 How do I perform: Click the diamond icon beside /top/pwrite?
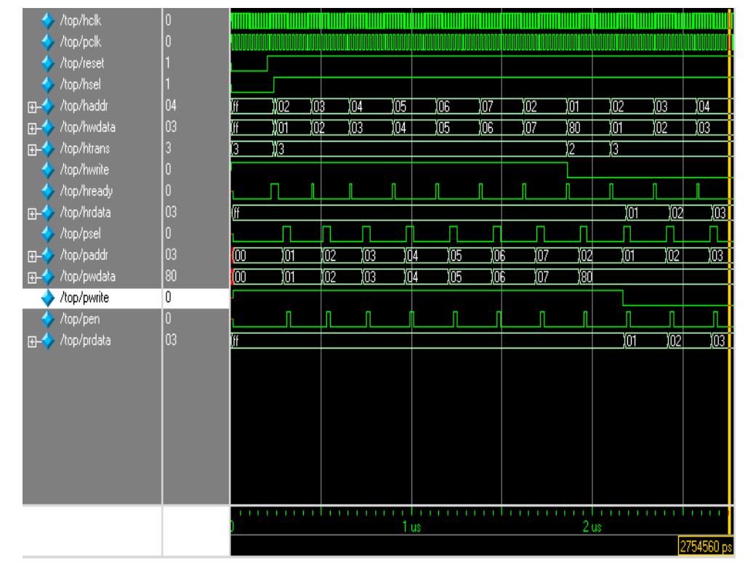48,298
